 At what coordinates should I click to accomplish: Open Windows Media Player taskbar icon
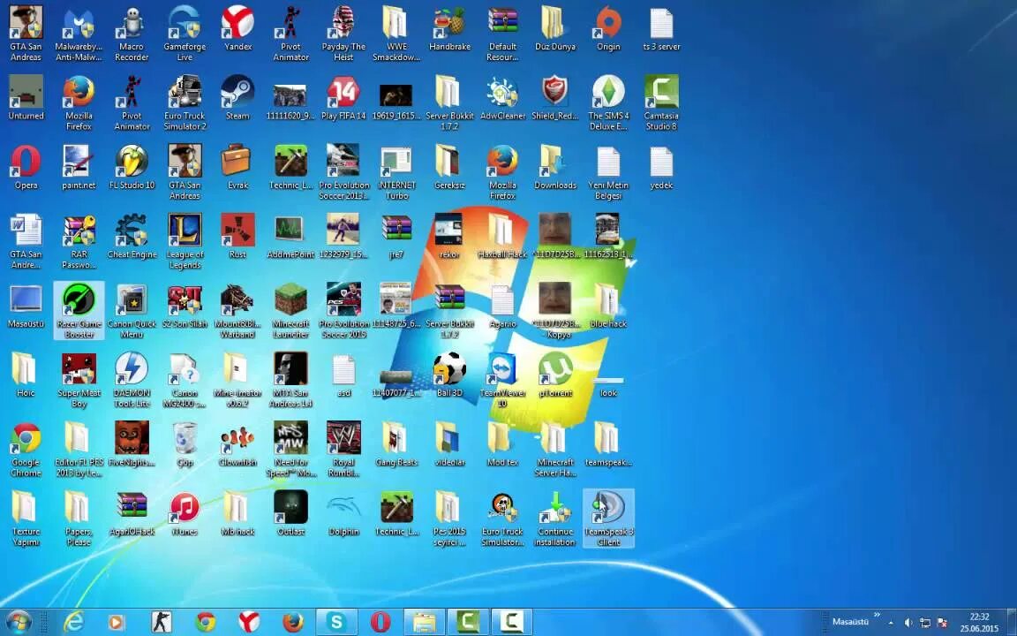pos(117,622)
